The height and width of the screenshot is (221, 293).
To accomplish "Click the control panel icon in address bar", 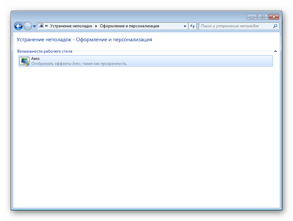I will click(41, 26).
